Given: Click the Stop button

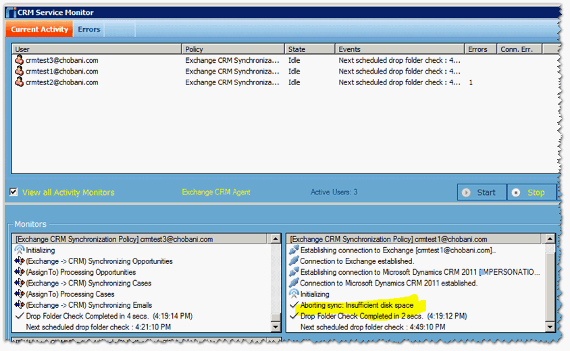Looking at the screenshot, I should tap(532, 192).
